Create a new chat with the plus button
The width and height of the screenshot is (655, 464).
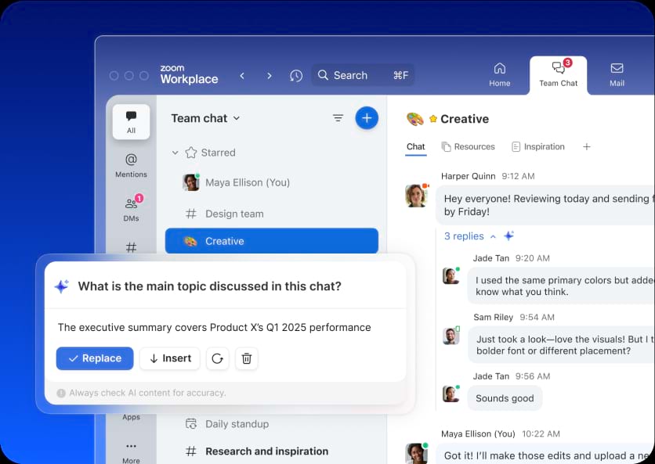pos(367,117)
